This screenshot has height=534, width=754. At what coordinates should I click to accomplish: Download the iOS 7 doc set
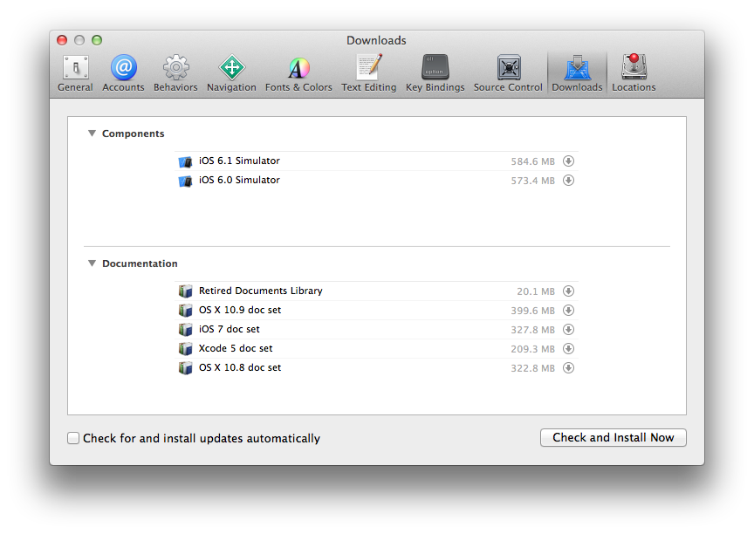pos(568,329)
